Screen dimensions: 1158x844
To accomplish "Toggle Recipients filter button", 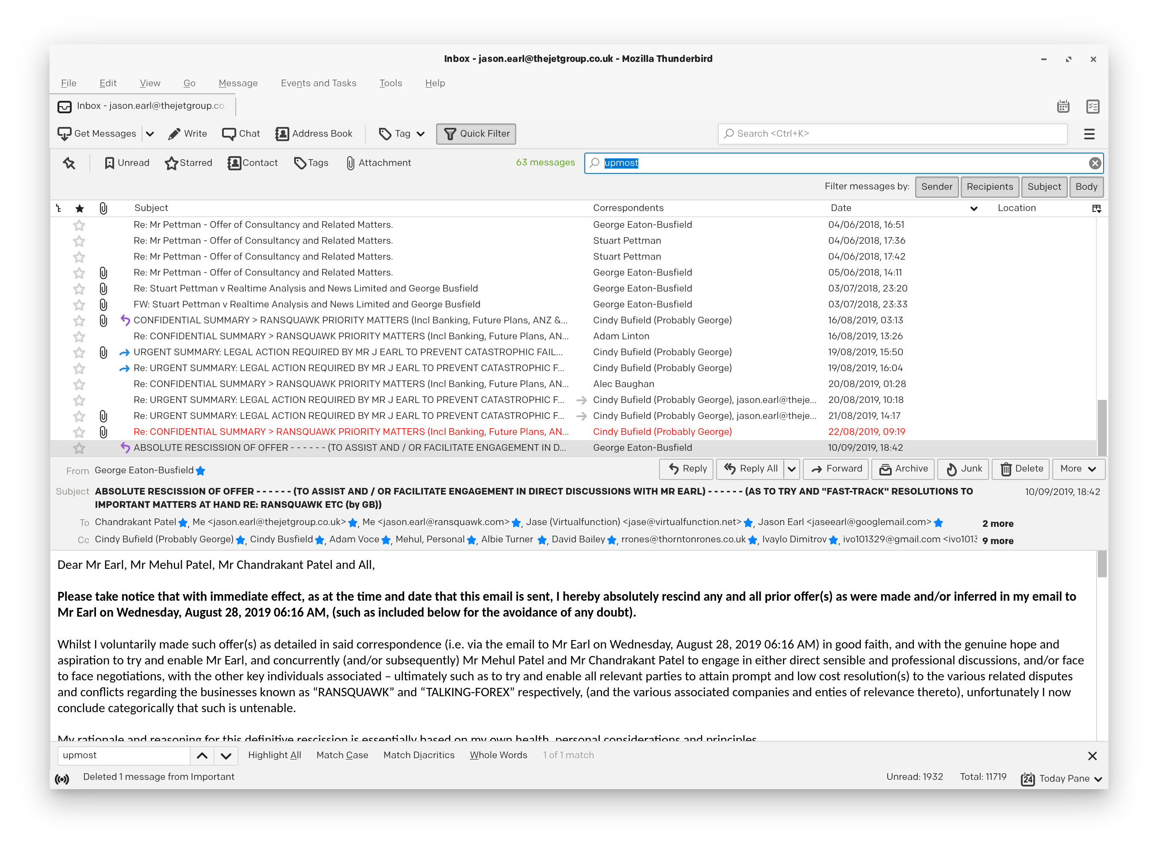I will [989, 187].
